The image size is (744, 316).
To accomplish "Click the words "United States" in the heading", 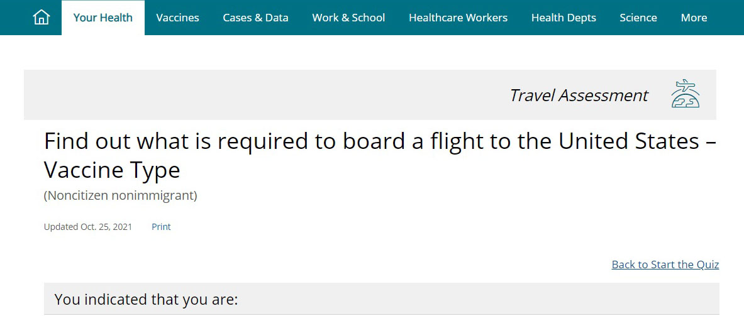I will click(x=628, y=142).
